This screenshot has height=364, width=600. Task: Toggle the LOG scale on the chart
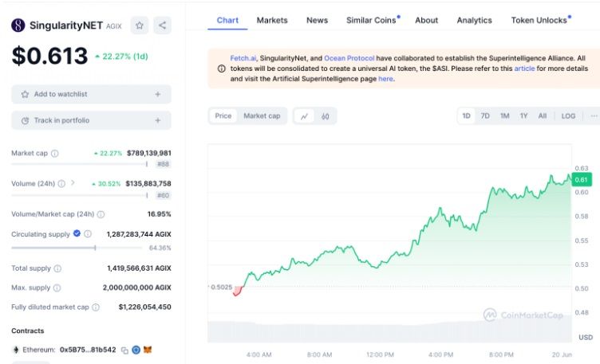coord(568,116)
